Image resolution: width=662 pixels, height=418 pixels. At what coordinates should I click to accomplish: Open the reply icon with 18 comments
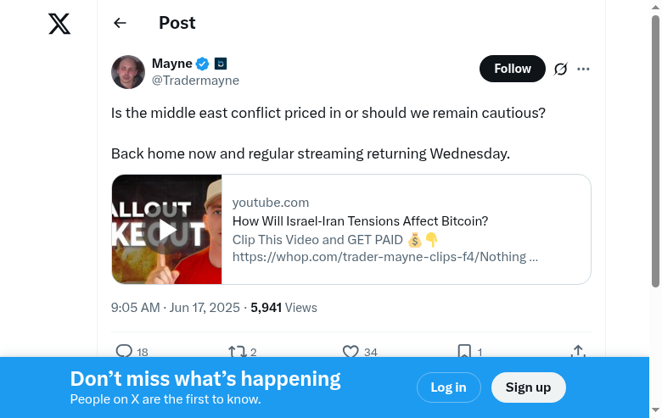click(124, 351)
